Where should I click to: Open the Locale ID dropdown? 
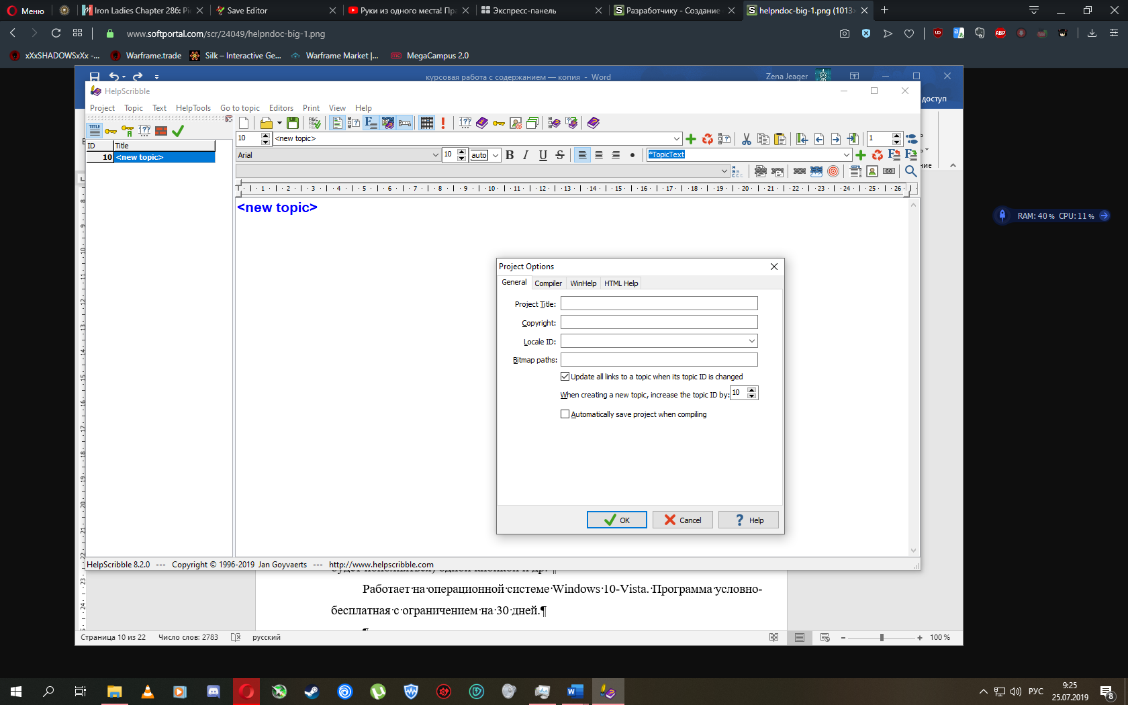(x=752, y=341)
